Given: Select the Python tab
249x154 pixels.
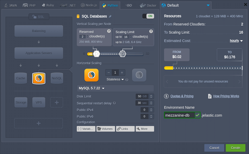Looking at the screenshot, I should pyautogui.click(x=110, y=6).
